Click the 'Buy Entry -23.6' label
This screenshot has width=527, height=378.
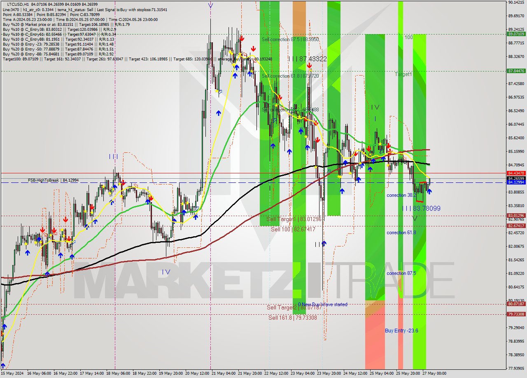401,331
